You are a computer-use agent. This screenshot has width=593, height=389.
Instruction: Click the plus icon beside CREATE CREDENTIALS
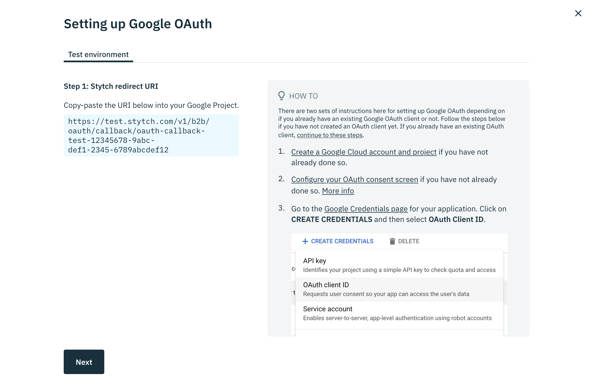tap(305, 241)
